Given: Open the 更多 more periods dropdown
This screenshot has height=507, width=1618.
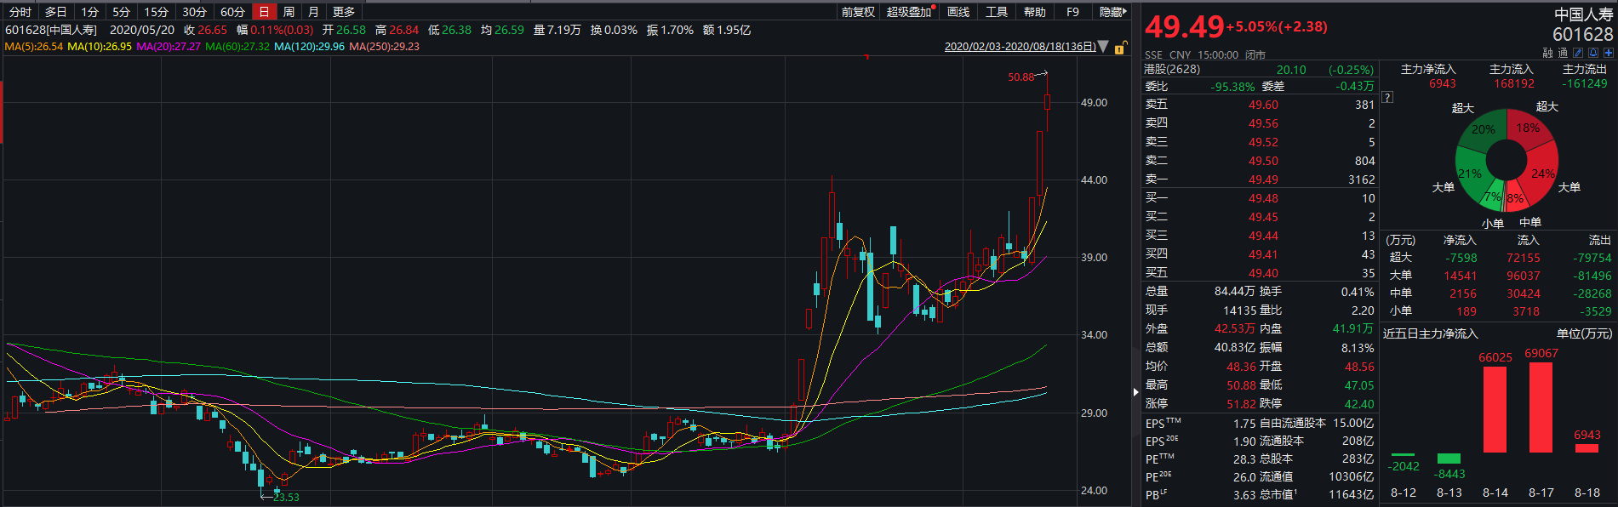Looking at the screenshot, I should pos(344,12).
